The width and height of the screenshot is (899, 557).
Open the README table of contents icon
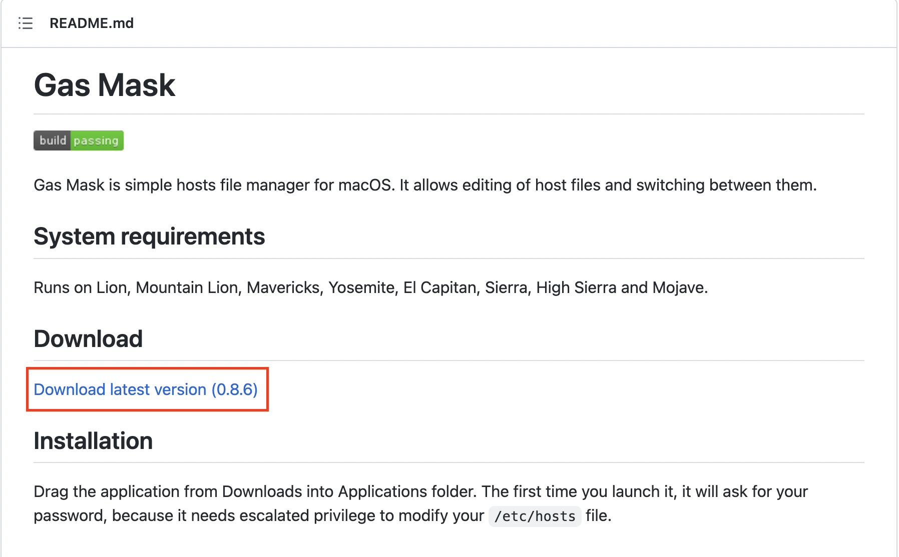click(x=26, y=23)
